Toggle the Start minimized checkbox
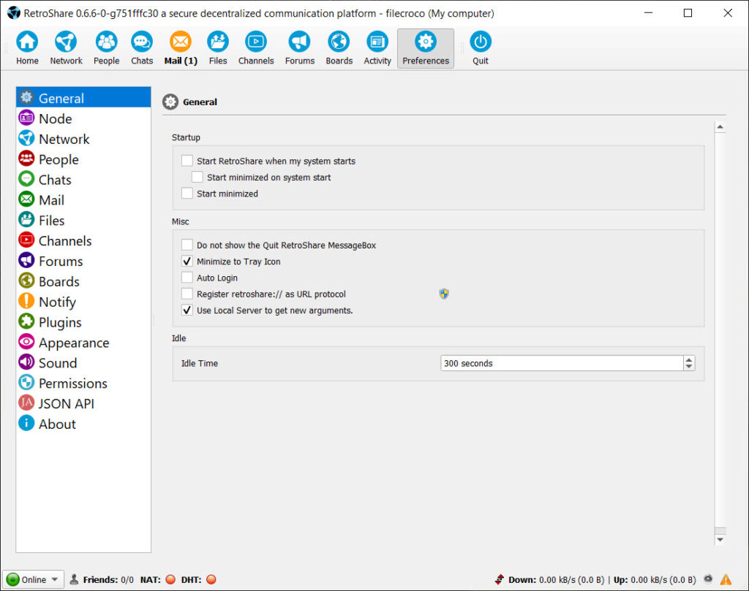749x591 pixels. tap(187, 193)
